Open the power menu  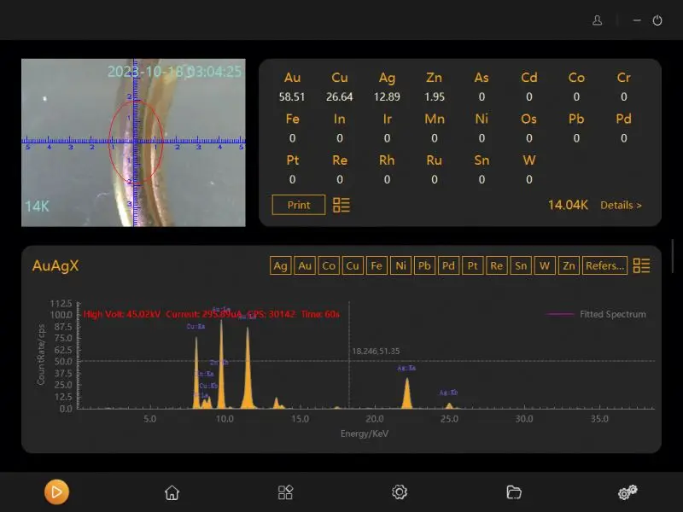point(657,20)
